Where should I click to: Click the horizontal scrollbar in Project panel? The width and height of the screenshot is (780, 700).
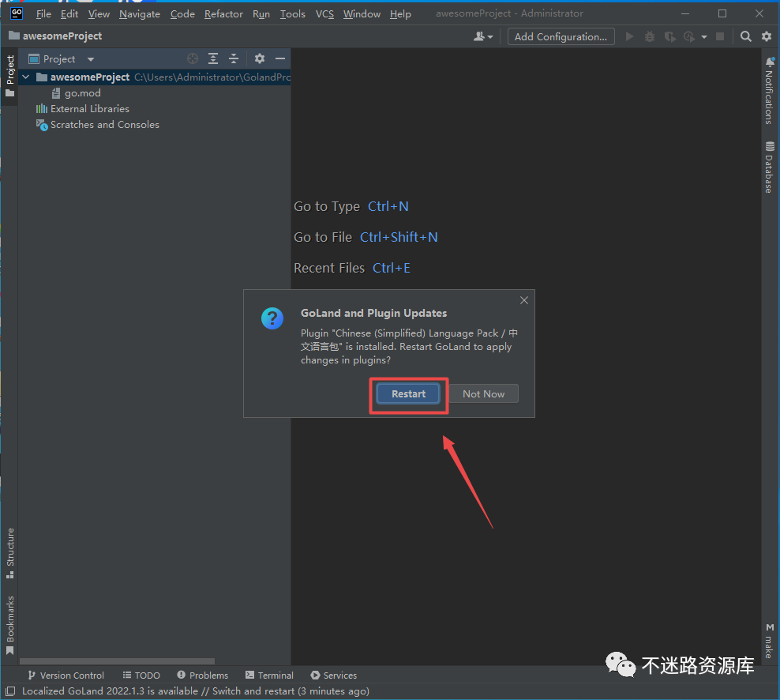(x=117, y=661)
